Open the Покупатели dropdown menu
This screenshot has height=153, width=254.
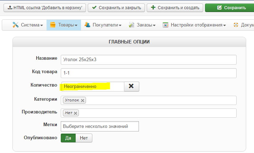click(107, 25)
